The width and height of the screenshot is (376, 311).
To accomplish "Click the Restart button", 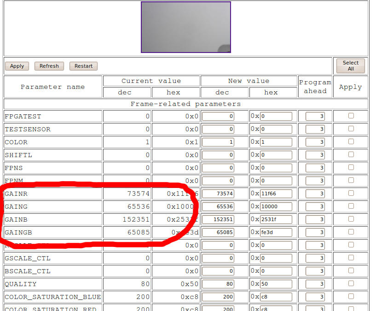I will (83, 66).
